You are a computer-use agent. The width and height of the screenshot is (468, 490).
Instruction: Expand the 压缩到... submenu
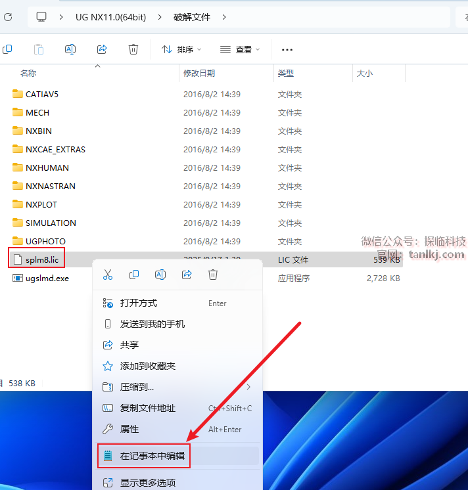[177, 387]
